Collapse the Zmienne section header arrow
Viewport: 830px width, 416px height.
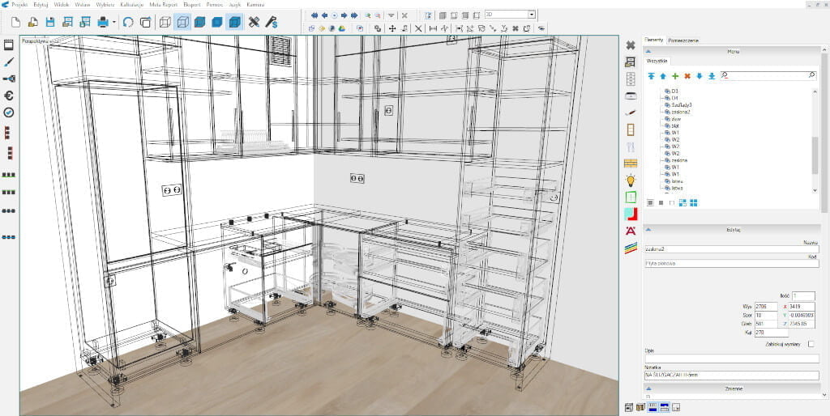(x=648, y=388)
